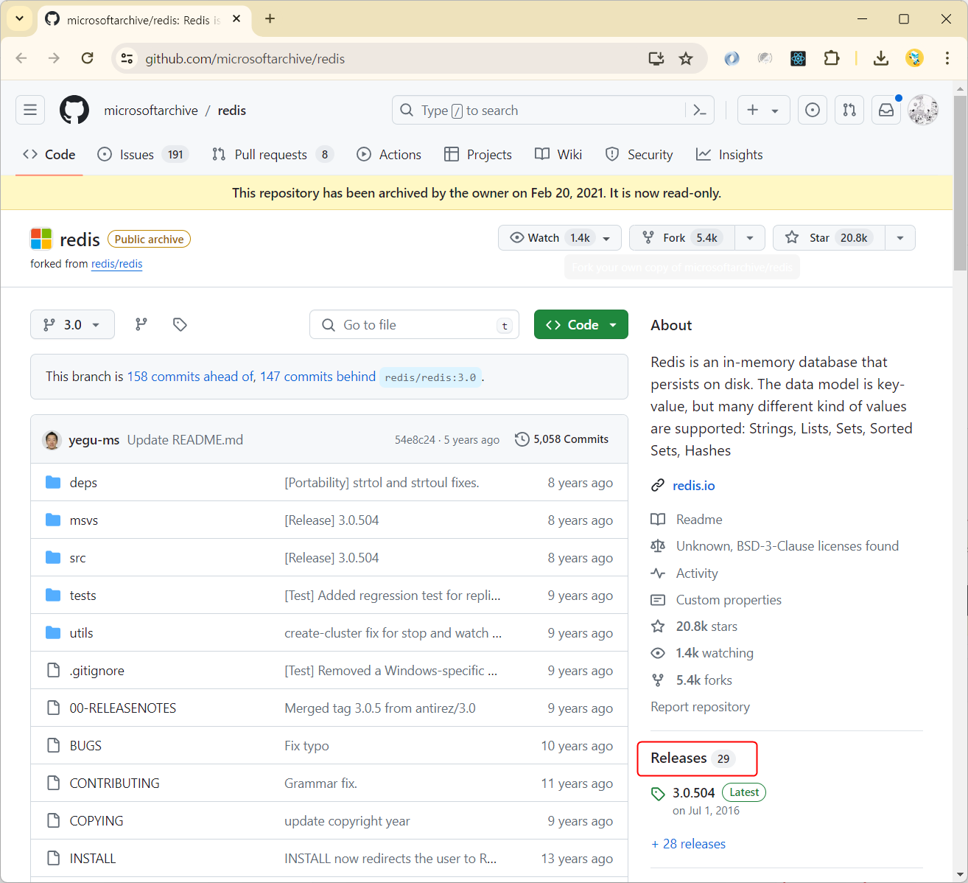This screenshot has height=883, width=968.
Task: Open the create new plus dropdown
Action: [x=763, y=110]
